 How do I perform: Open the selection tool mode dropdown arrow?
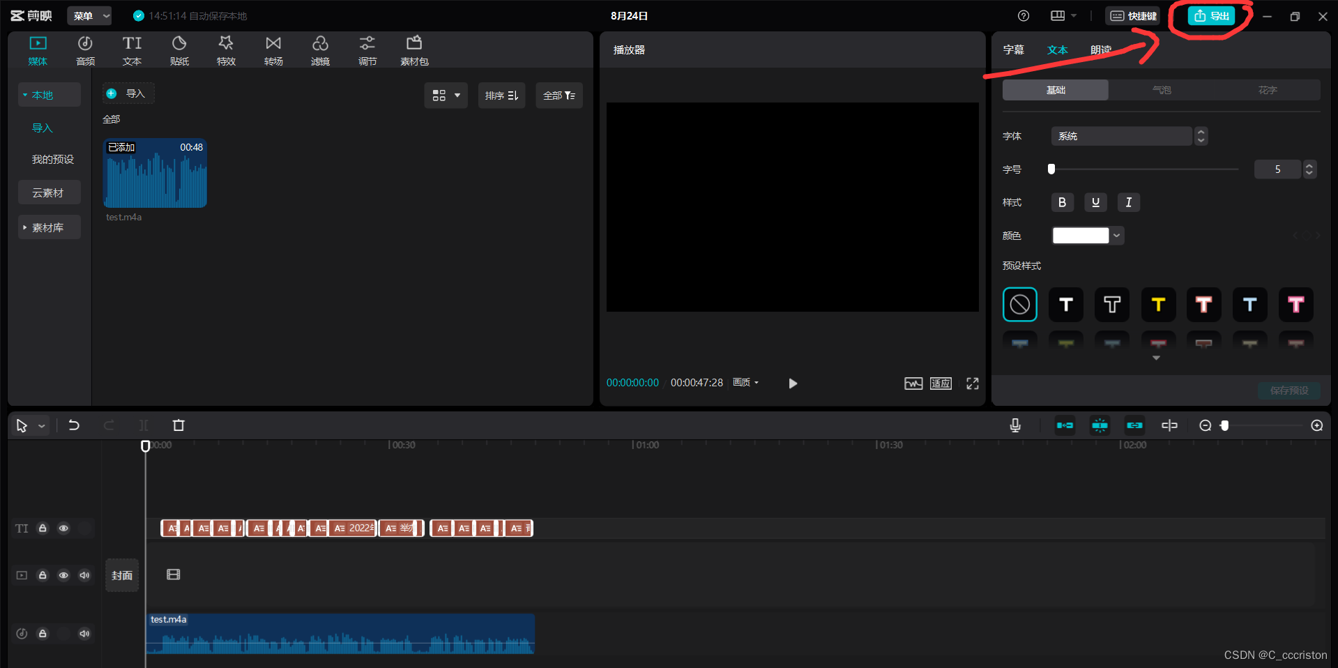pyautogui.click(x=42, y=426)
